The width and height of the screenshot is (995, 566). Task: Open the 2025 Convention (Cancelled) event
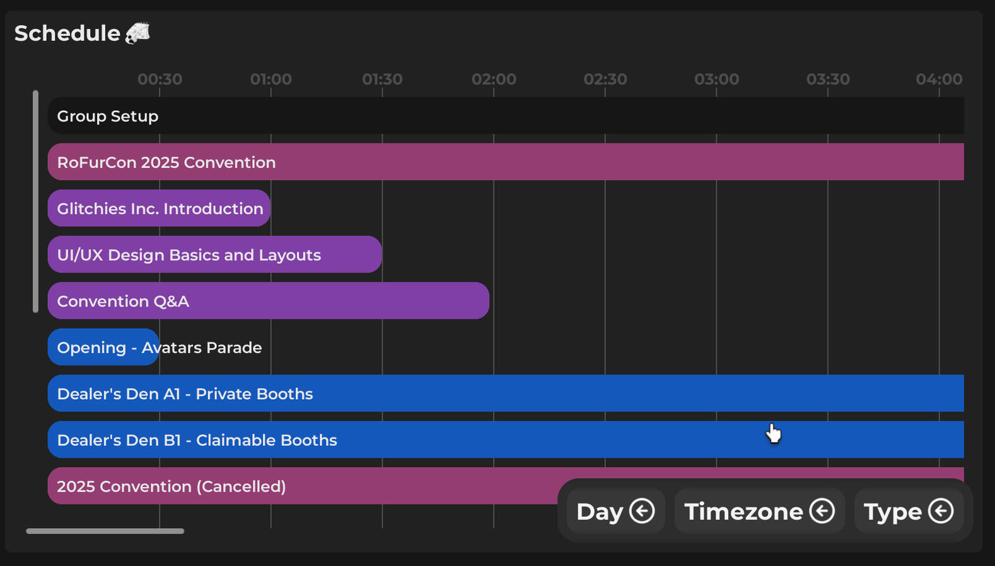tap(303, 486)
